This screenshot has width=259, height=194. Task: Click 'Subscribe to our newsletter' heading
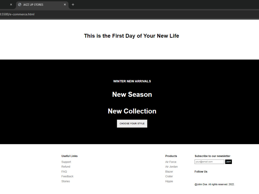212,156
